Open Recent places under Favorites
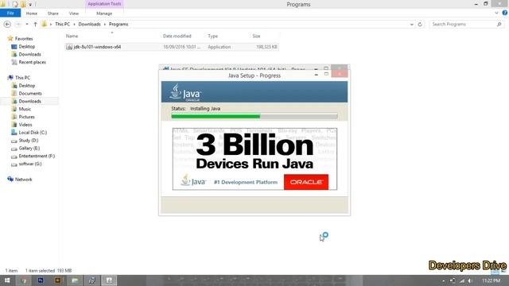 32,62
